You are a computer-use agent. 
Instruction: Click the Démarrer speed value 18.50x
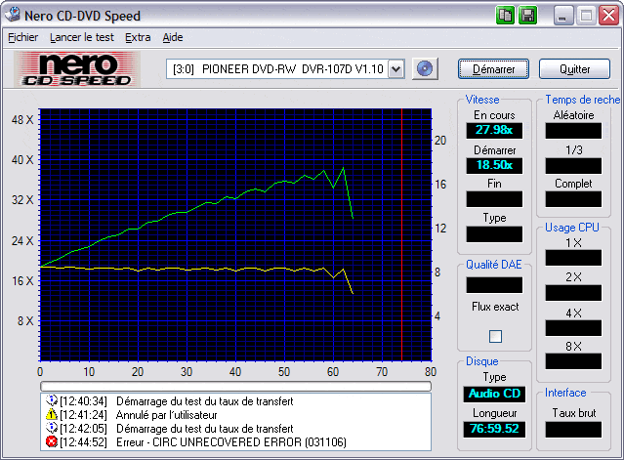[494, 165]
